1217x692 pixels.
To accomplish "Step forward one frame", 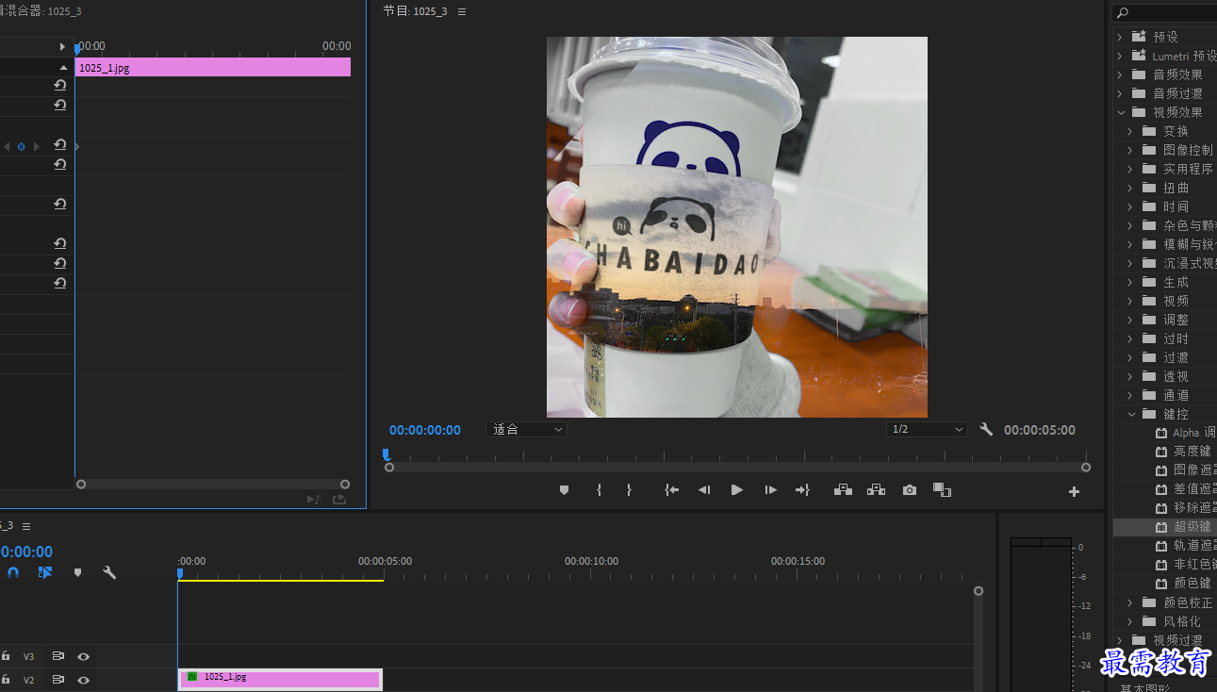I will pyautogui.click(x=770, y=490).
